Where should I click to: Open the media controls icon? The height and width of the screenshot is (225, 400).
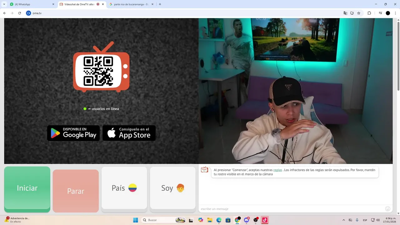(380, 13)
